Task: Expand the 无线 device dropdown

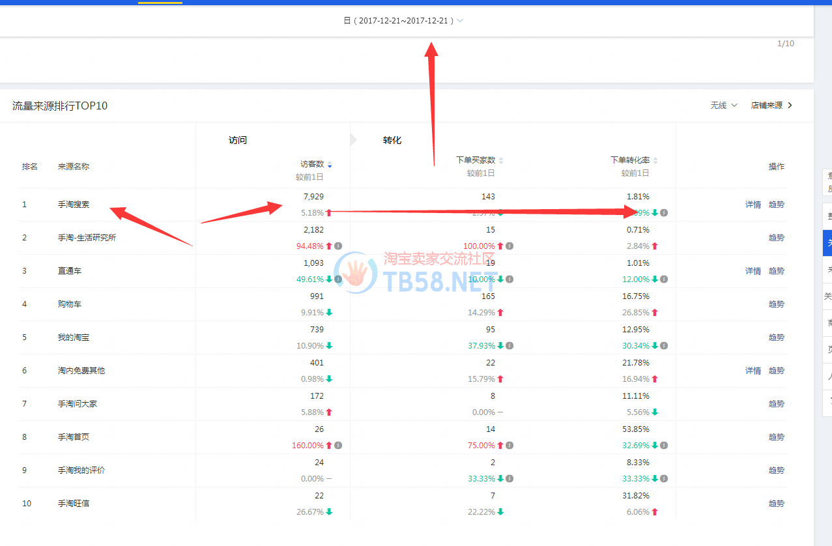Action: [724, 106]
